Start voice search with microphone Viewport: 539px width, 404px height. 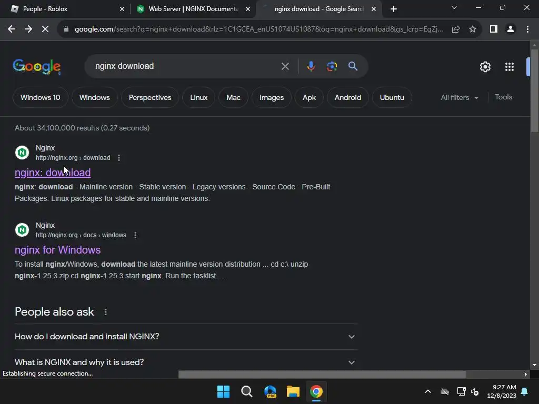(311, 66)
